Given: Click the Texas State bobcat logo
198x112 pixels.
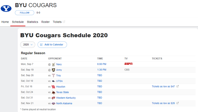Looking at the screenshot, I should [x=53, y=92].
